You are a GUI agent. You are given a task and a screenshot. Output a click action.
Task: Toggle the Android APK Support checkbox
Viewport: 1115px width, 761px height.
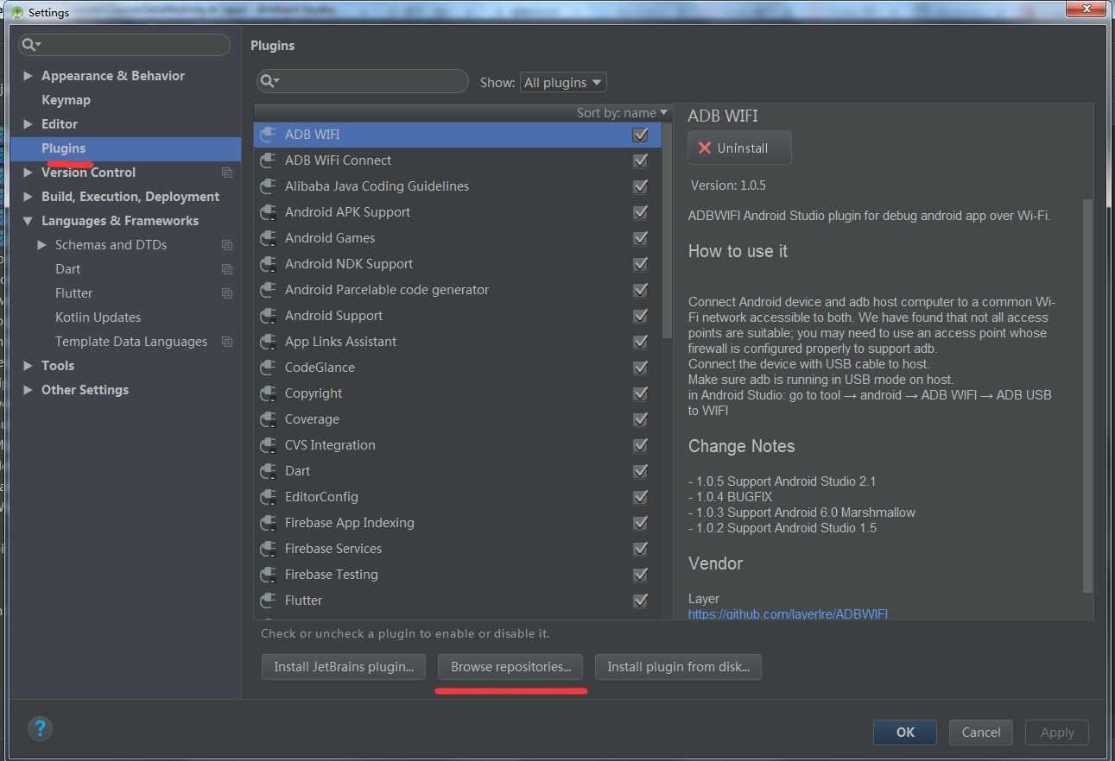point(640,212)
